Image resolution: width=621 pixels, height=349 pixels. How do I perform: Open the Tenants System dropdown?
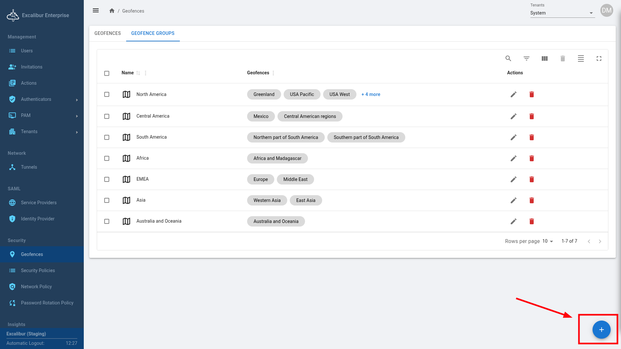pos(562,13)
